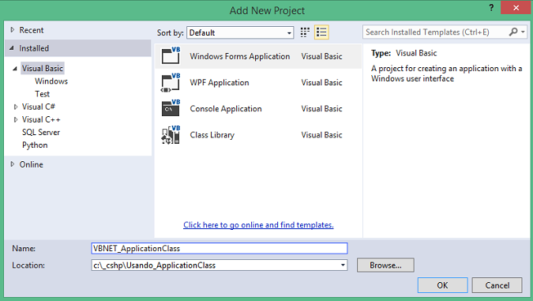Viewport: 533px width, 301px height.
Task: Expand the Online section
Action: (13, 164)
